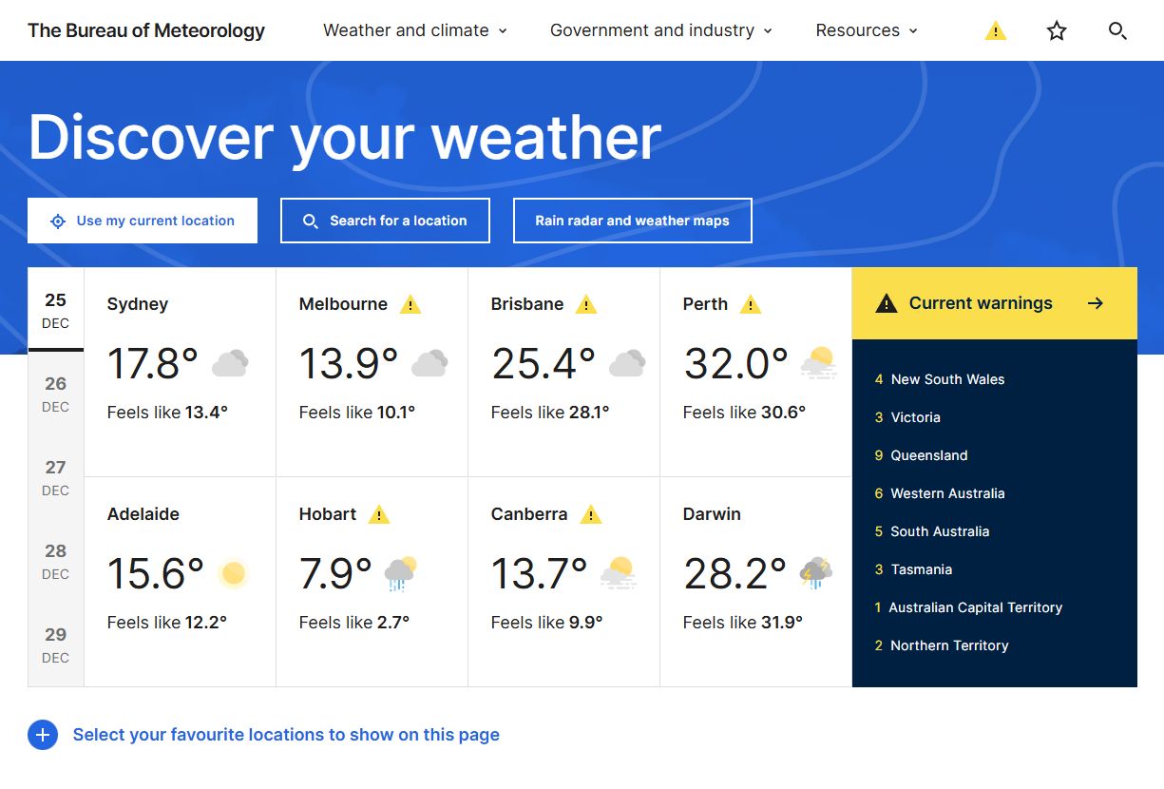This screenshot has width=1164, height=789.
Task: Open the Current warnings panel link
Action: pos(994,303)
